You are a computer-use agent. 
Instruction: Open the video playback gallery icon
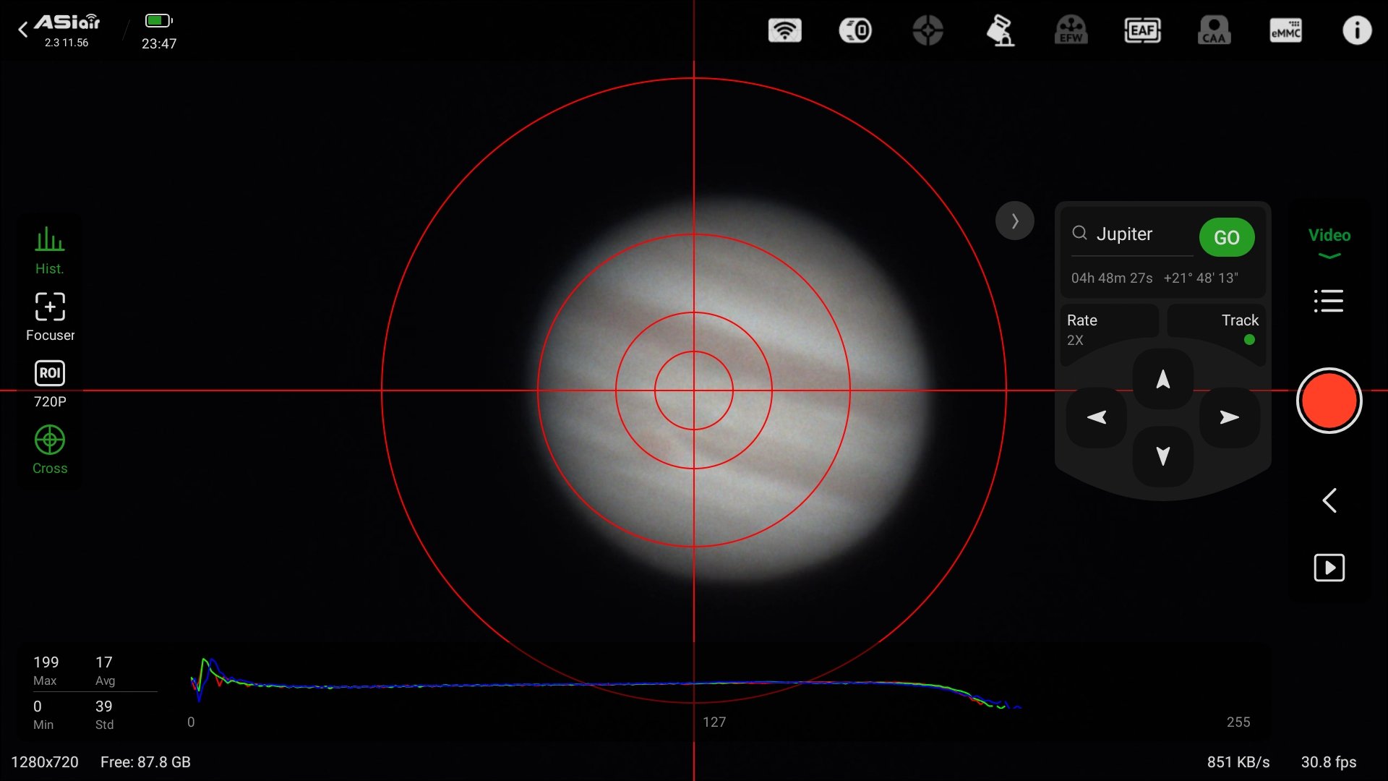(x=1329, y=568)
